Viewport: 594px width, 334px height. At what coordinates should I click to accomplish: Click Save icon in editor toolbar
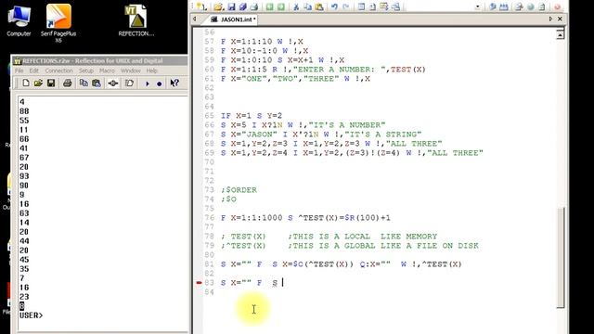[x=231, y=6]
